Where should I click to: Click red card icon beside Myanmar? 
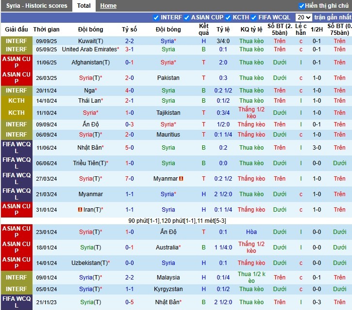pyautogui.click(x=181, y=179)
